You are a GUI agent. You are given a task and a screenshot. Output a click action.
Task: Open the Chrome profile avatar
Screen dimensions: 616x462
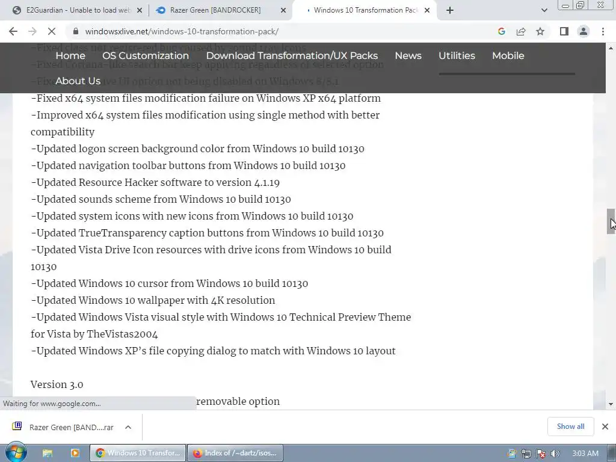(584, 31)
